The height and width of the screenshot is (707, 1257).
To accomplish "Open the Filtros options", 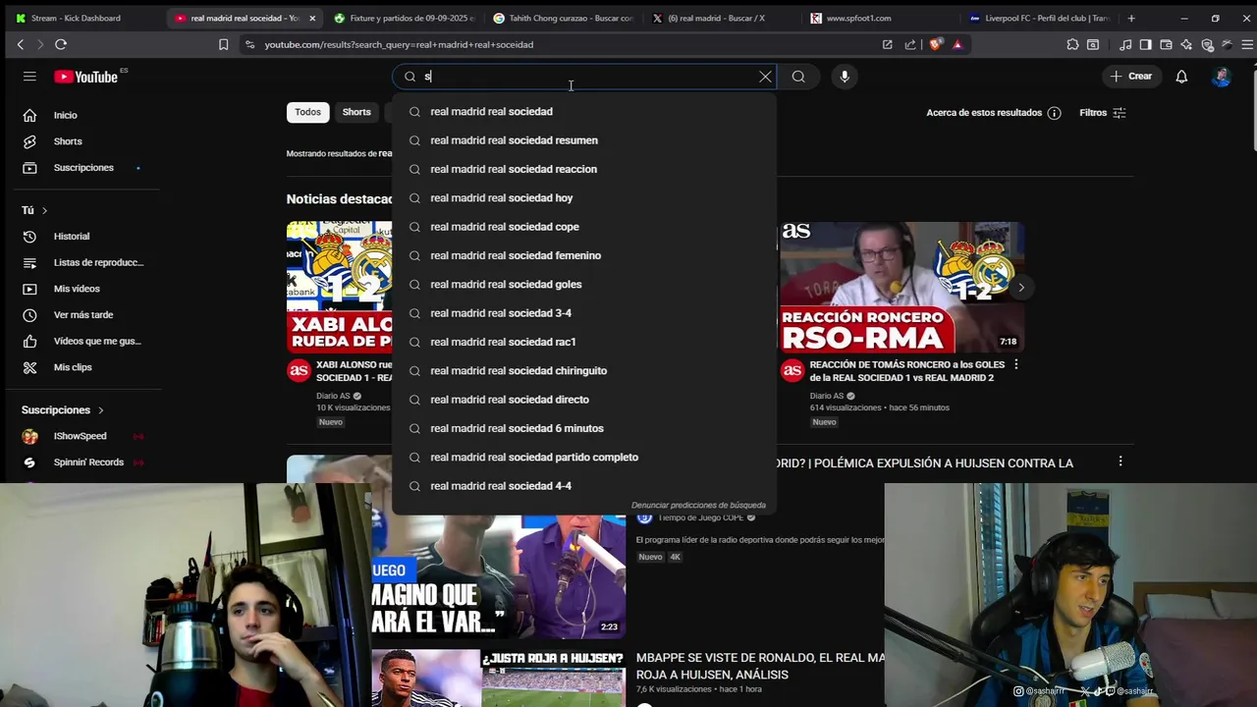I will 1103,113.
